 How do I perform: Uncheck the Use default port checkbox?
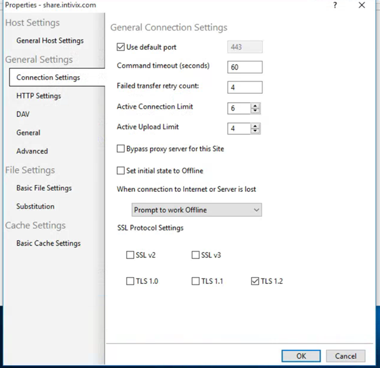[121, 47]
